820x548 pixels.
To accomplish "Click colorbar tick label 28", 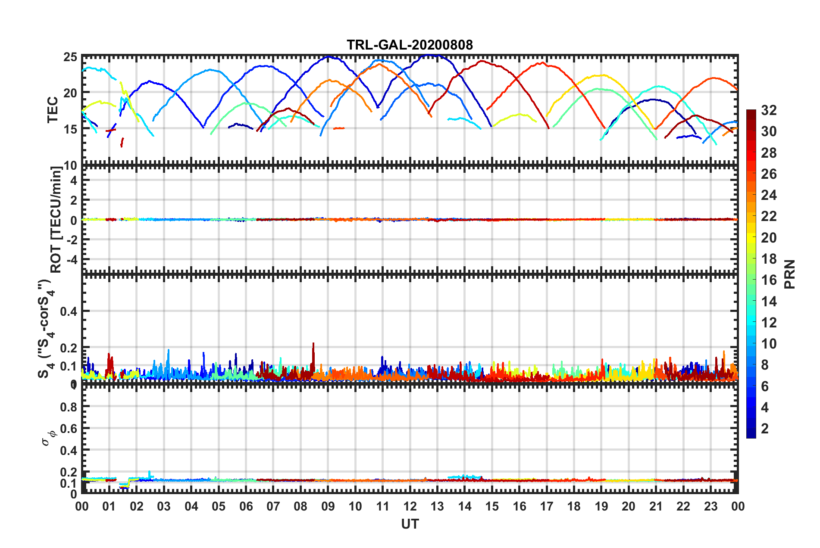I will pos(769,153).
